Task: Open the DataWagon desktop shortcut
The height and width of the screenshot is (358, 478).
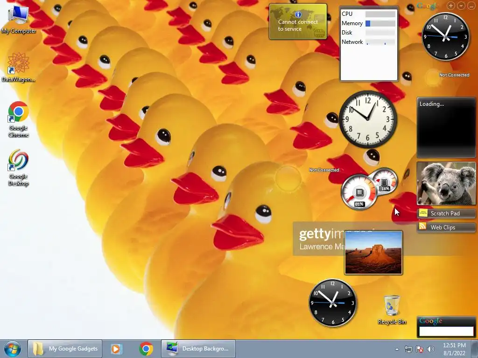Action: (18, 67)
